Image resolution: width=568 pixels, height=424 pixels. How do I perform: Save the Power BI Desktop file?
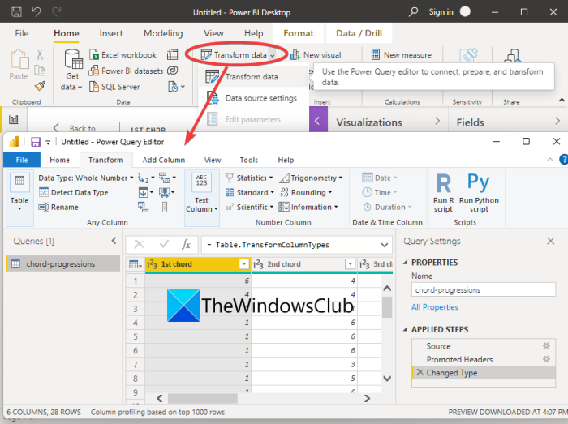pyautogui.click(x=16, y=12)
